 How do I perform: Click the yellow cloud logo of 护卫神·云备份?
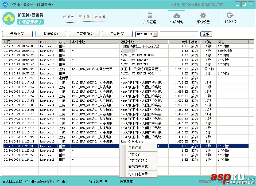point(9,18)
